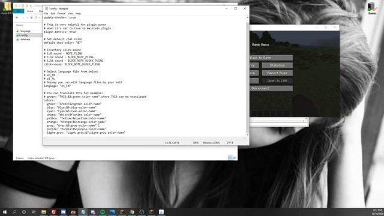Place cursor in 'plugin-metrics: true' line

pyautogui.click(x=60, y=32)
